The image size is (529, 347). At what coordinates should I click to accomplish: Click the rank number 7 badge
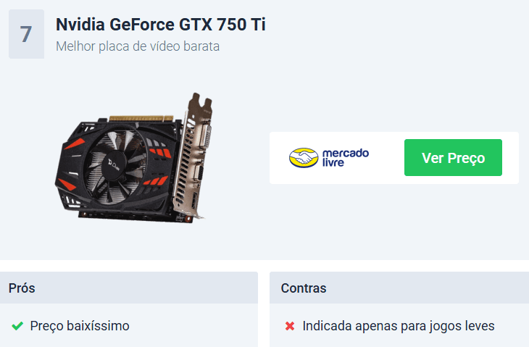tap(26, 34)
